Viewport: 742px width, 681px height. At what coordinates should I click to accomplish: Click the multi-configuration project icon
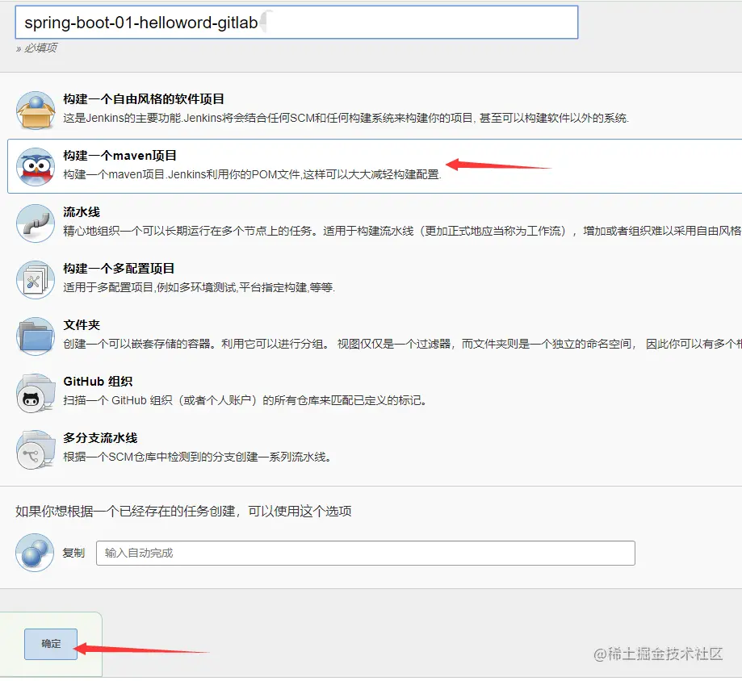[x=36, y=279]
